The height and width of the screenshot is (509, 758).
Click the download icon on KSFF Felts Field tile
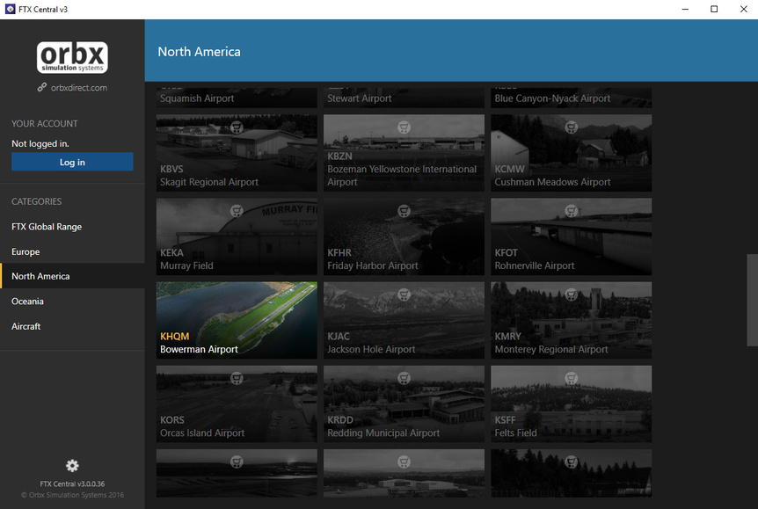(x=571, y=378)
